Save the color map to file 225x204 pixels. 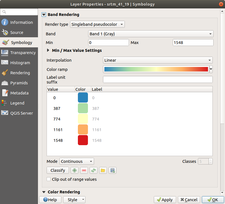tap(112, 170)
